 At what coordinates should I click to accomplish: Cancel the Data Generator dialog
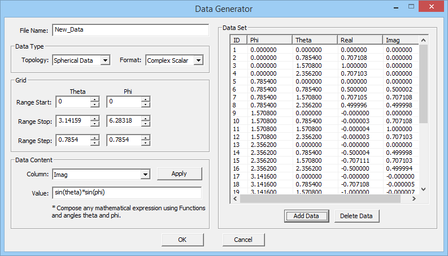tap(244, 240)
